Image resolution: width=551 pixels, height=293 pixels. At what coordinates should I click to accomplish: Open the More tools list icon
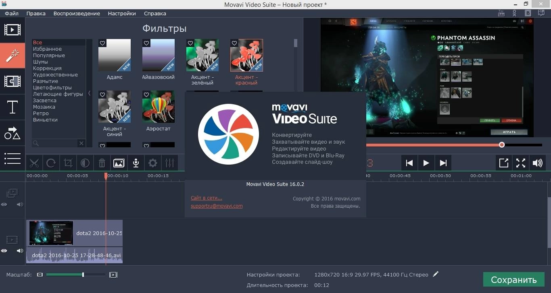click(x=13, y=159)
